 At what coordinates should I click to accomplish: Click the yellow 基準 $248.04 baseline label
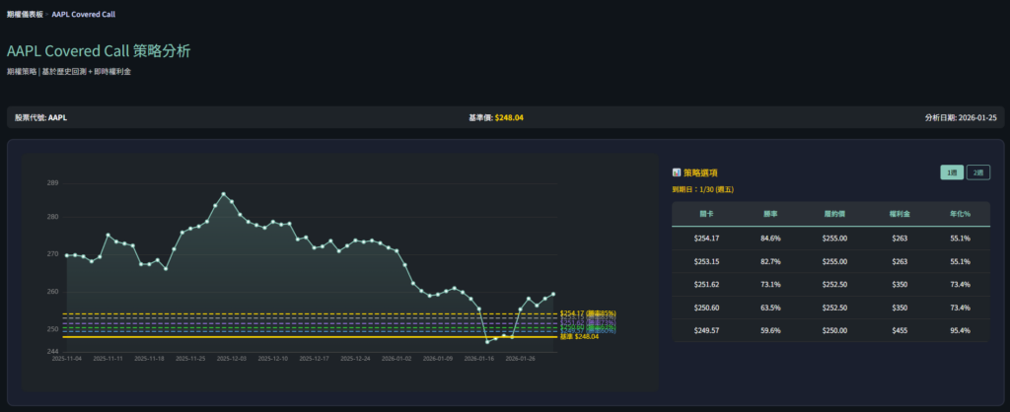click(579, 337)
